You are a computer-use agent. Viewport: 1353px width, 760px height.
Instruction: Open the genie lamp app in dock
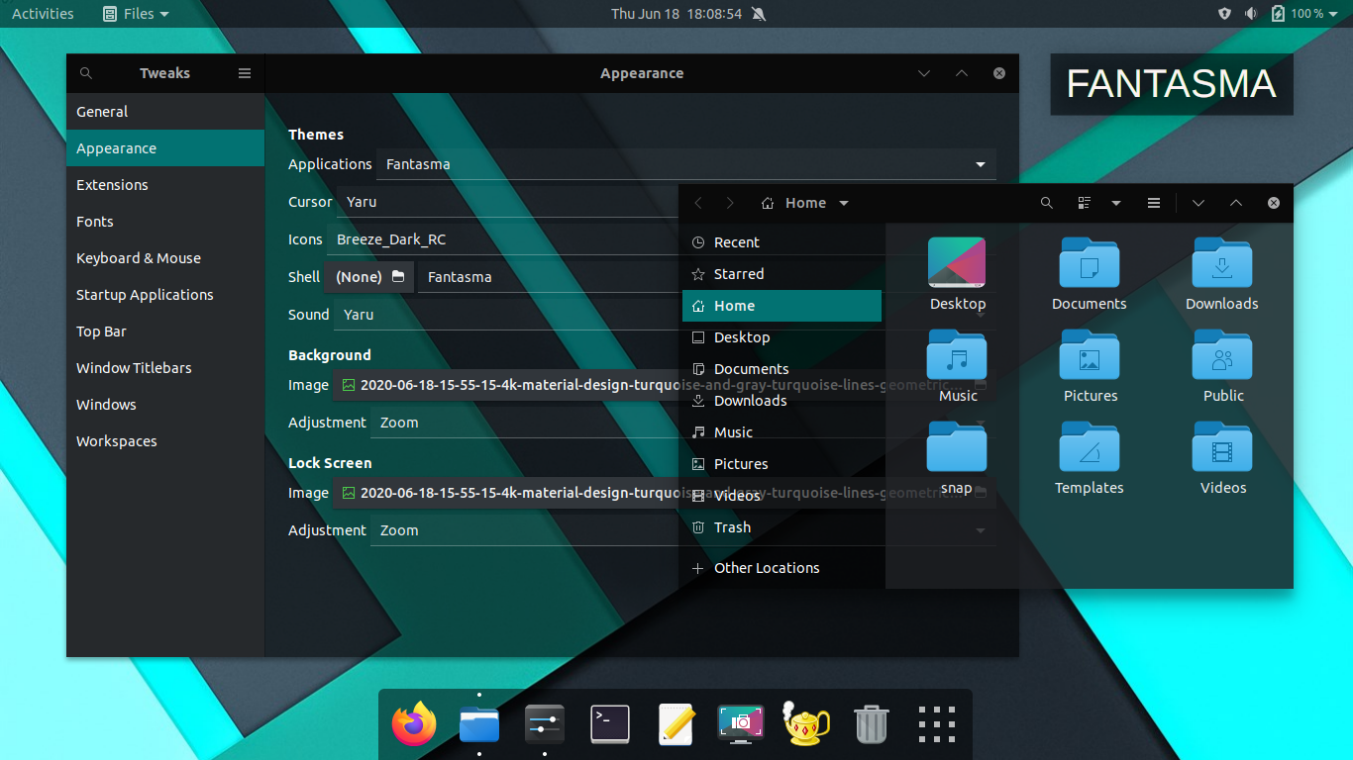pyautogui.click(x=806, y=724)
